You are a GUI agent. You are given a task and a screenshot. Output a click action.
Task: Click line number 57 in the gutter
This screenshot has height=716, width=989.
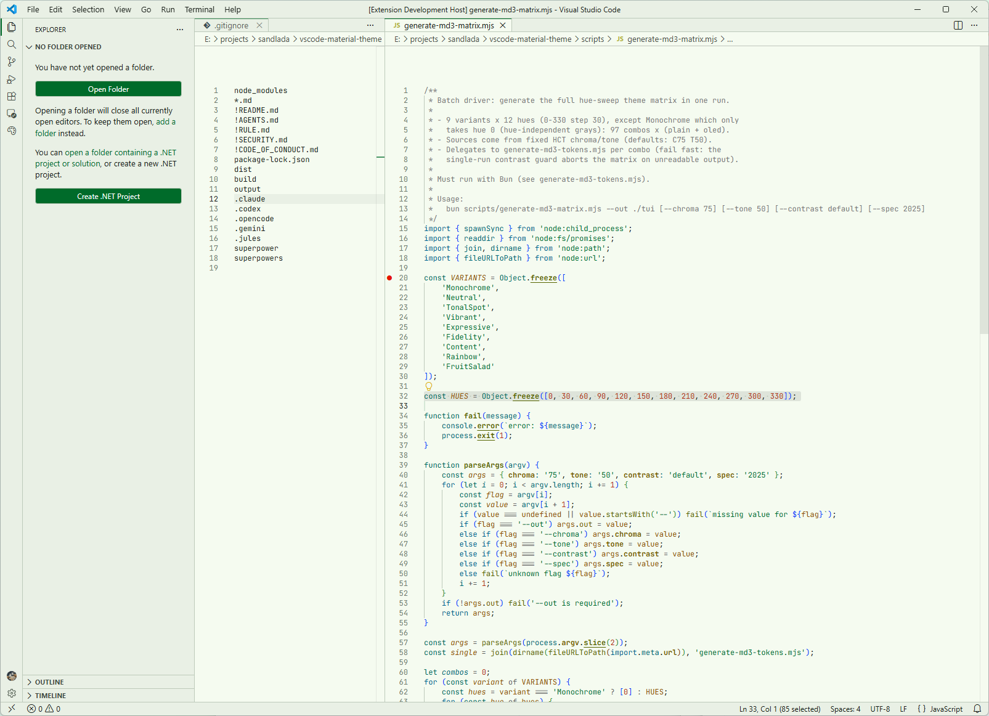(403, 643)
